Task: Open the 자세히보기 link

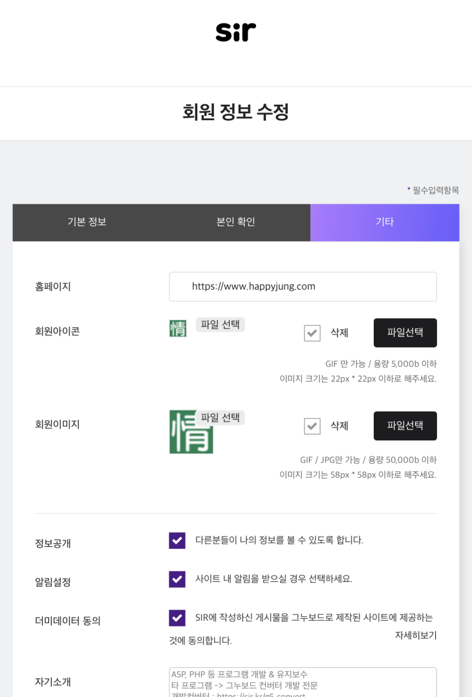Action: 416,636
